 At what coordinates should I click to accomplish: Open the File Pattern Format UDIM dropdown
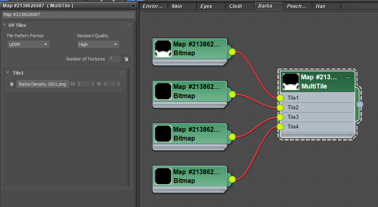point(28,44)
